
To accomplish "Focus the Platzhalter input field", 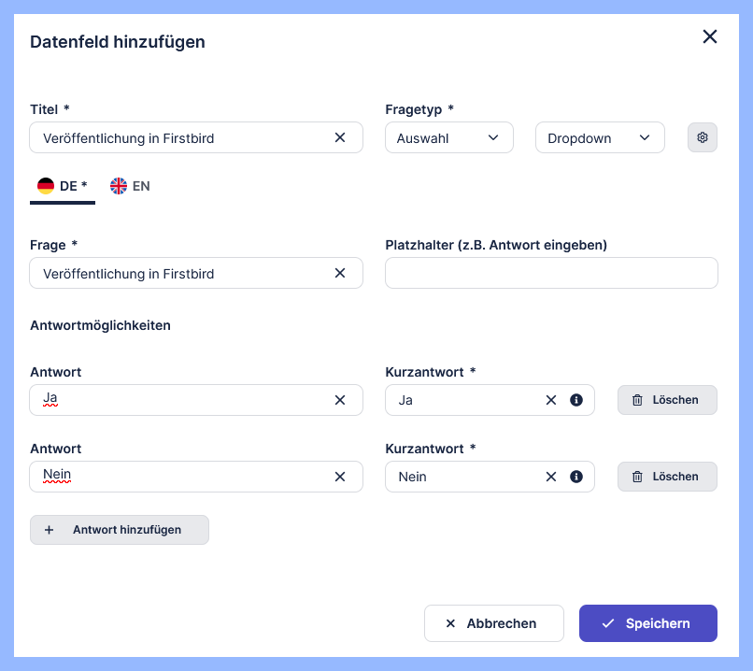I will pyautogui.click(x=551, y=273).
